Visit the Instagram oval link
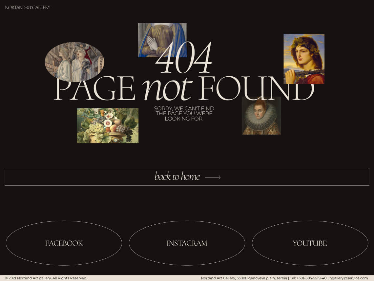Screen dimensions: 374x281 tap(187, 243)
